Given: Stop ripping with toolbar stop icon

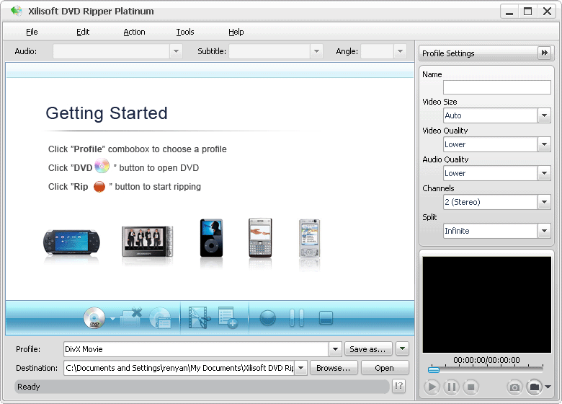Looking at the screenshot, I should point(326,318).
